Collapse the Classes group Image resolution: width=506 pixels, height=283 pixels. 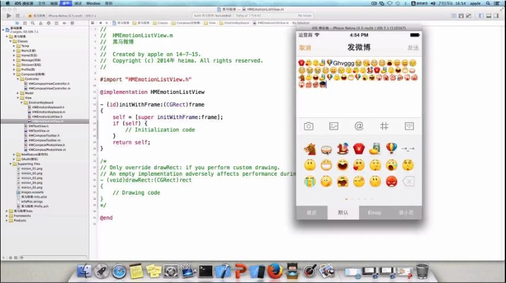pyautogui.click(x=10, y=41)
